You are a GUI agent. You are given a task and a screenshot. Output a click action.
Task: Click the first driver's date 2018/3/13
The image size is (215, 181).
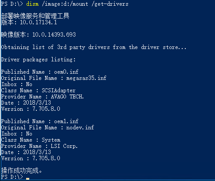pyautogui.click(x=37, y=103)
